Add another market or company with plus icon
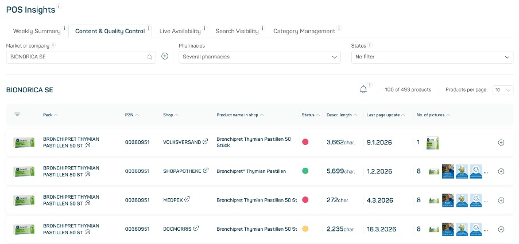 coord(165,56)
